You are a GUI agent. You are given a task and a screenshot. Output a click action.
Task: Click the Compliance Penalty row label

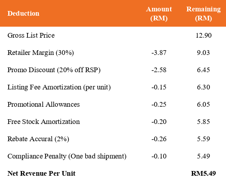tap(67, 156)
